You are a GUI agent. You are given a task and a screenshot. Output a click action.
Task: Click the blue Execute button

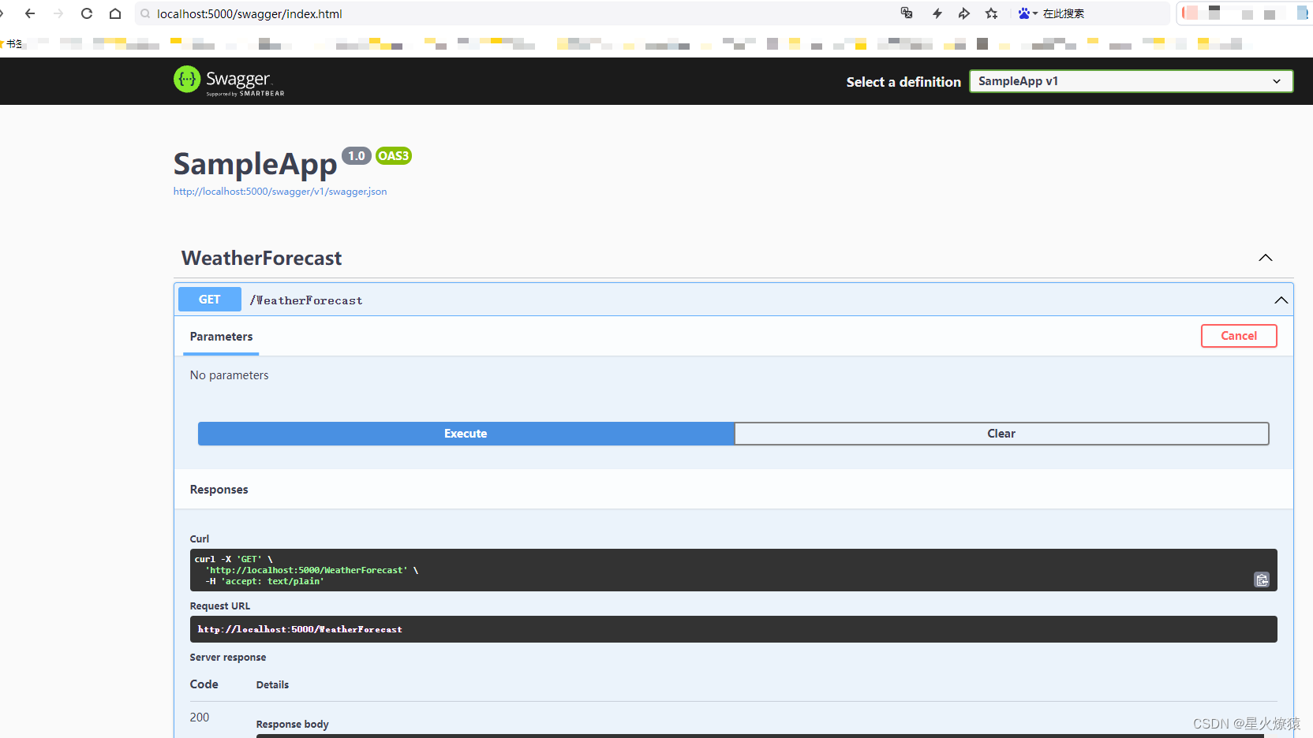pyautogui.click(x=466, y=434)
